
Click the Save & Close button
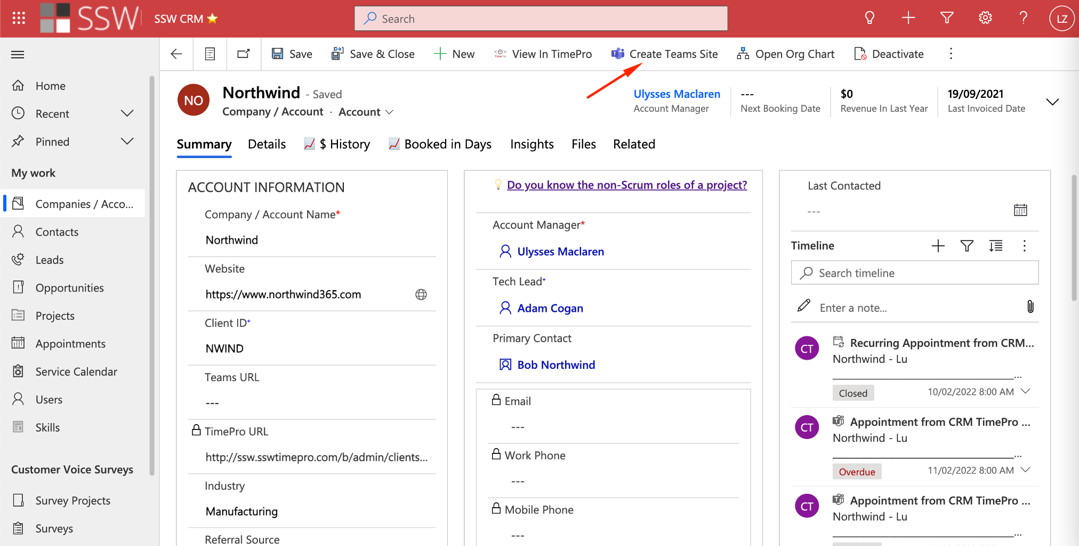(373, 54)
